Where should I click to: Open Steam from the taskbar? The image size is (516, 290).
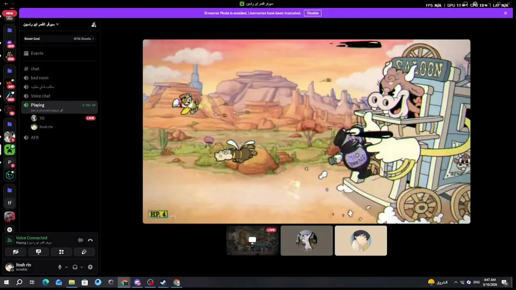click(163, 282)
